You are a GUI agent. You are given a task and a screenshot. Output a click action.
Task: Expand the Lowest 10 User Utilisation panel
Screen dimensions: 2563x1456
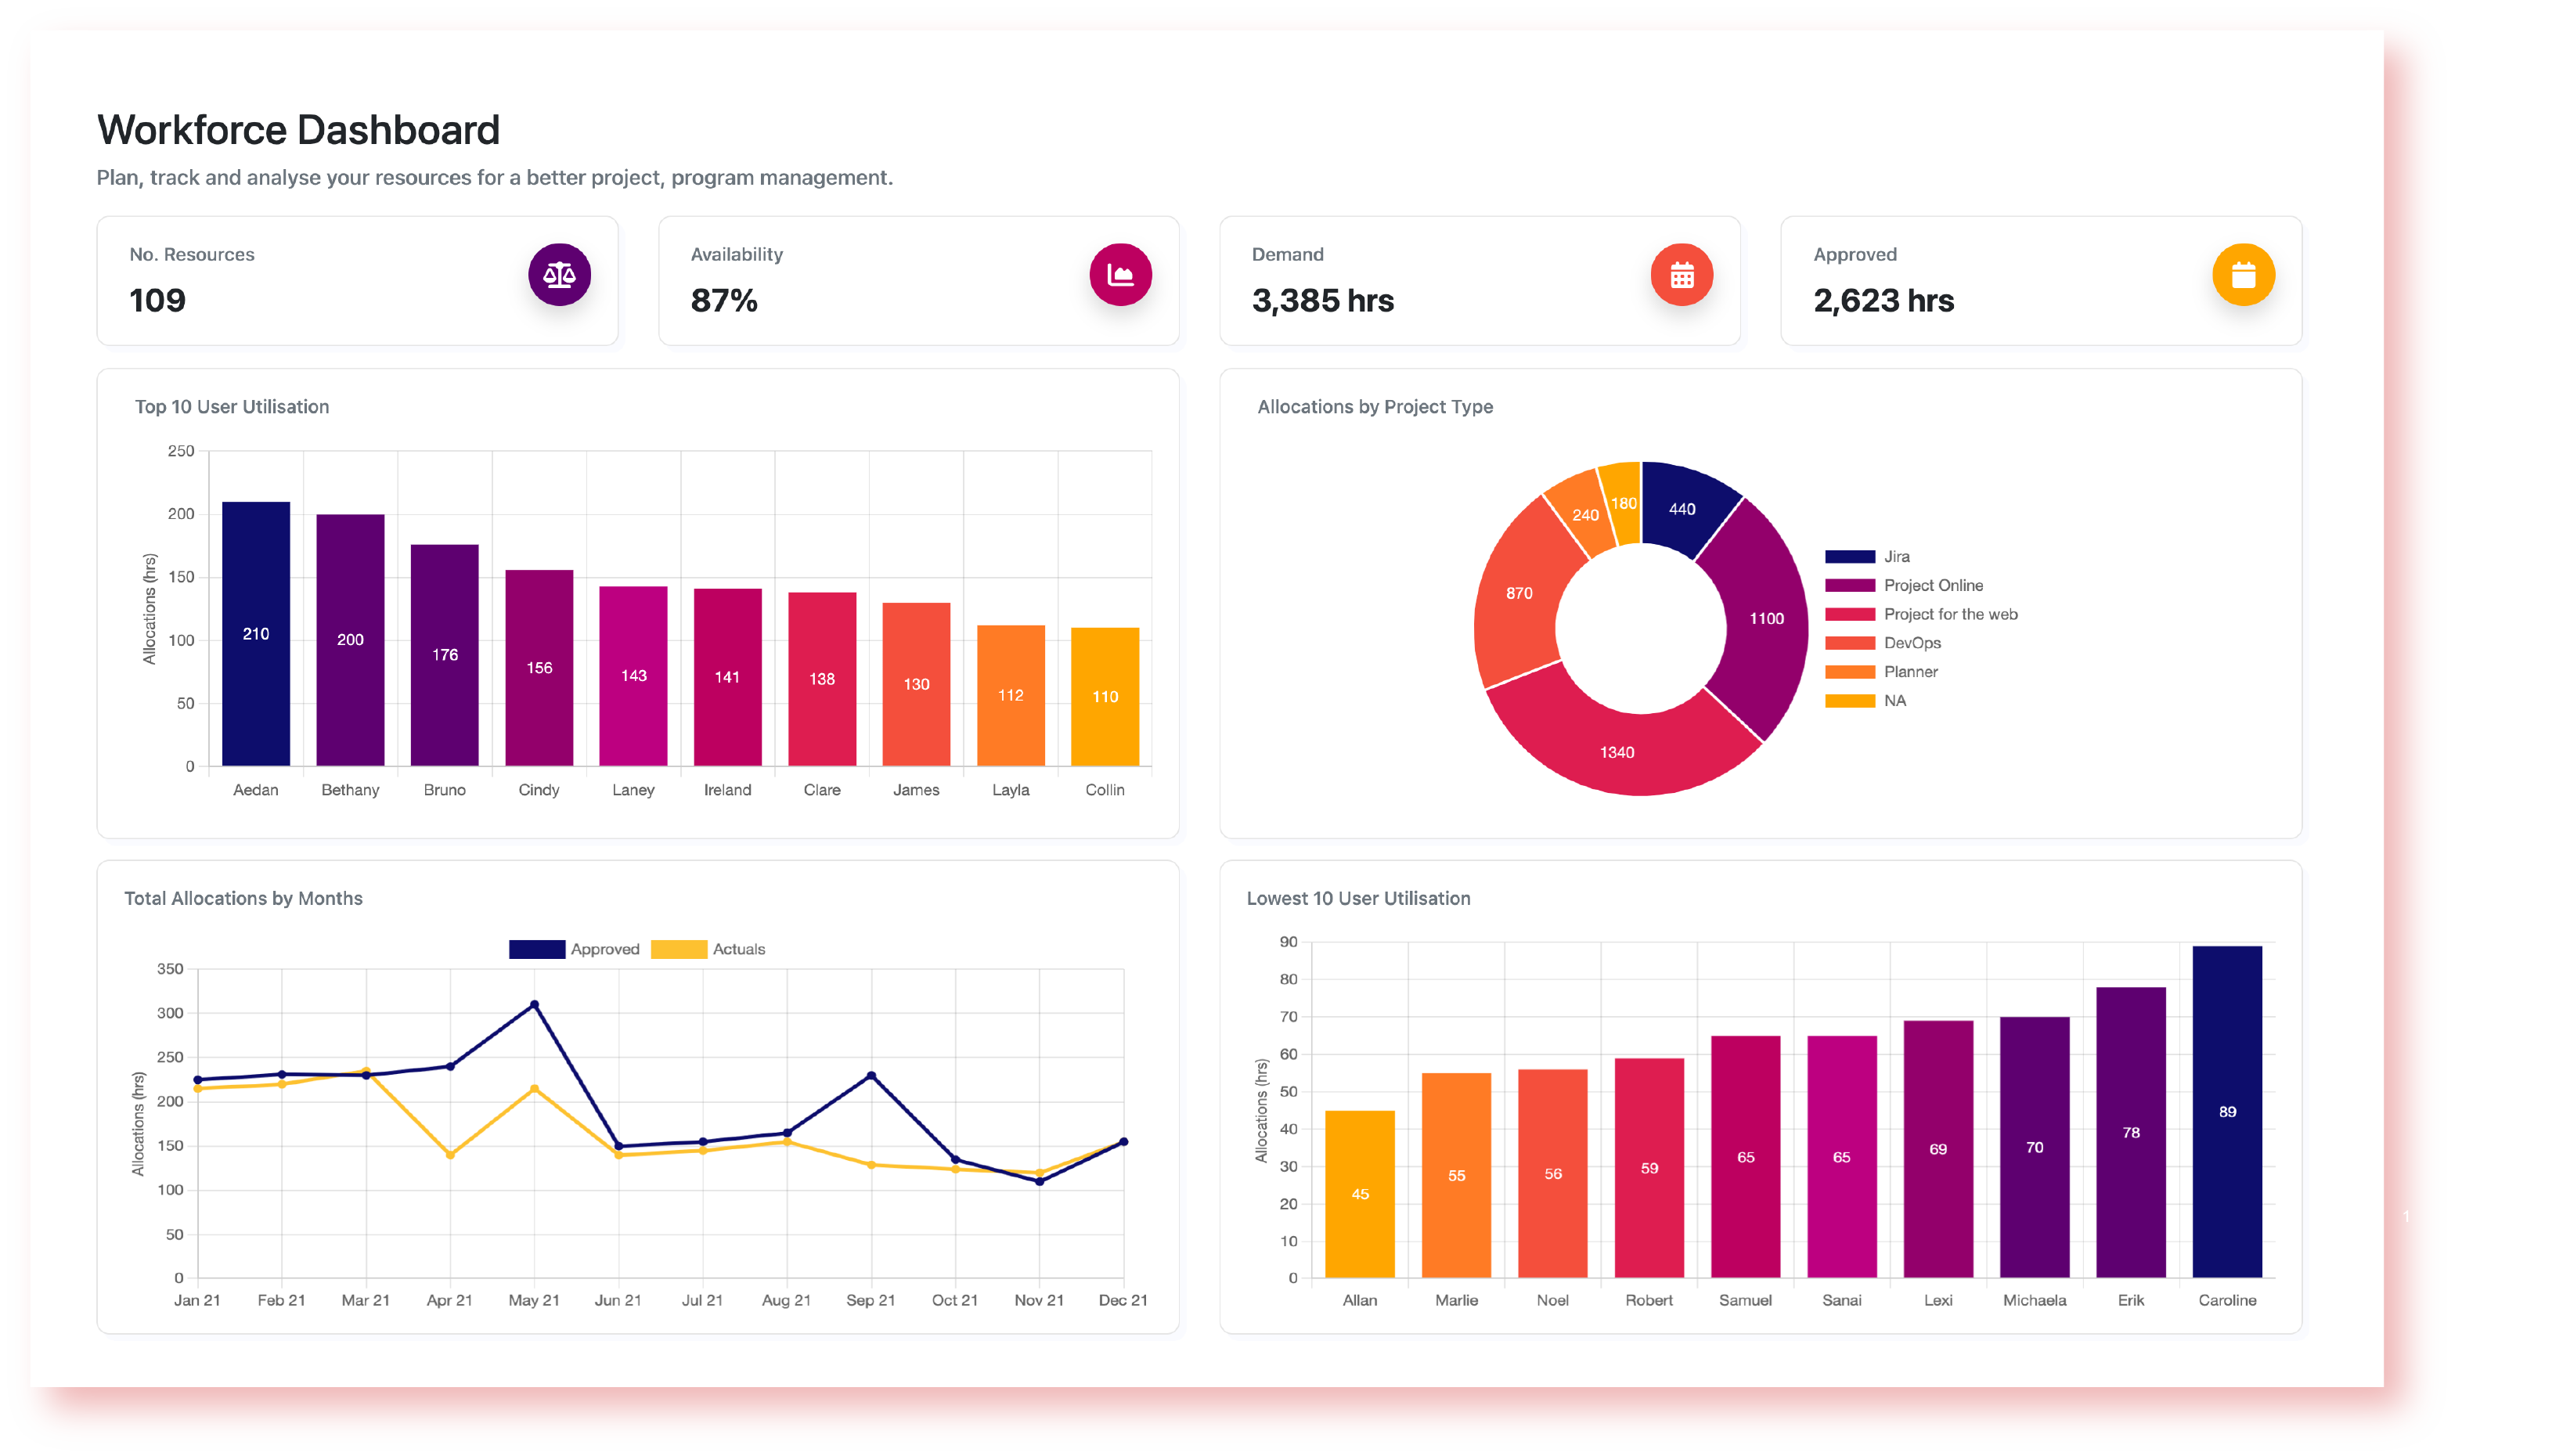coord(1358,898)
